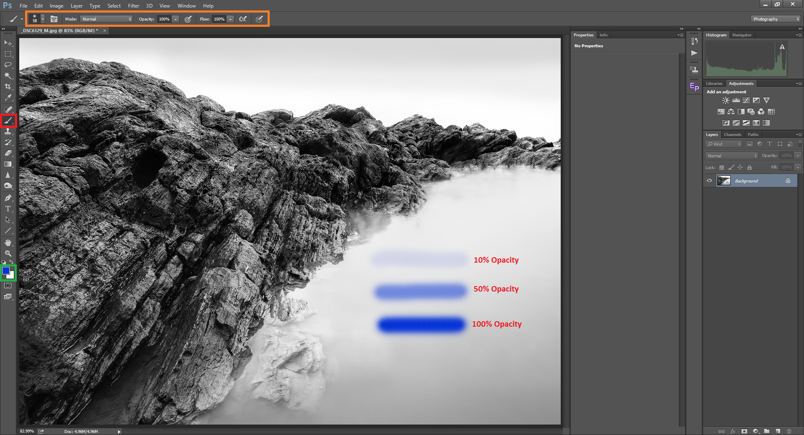
Task: Add a Channel Mixer adjustment
Action: pos(761,112)
